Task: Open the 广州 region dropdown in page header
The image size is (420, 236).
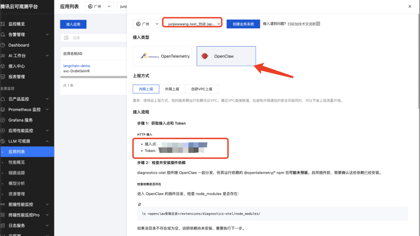Action: pyautogui.click(x=100, y=7)
